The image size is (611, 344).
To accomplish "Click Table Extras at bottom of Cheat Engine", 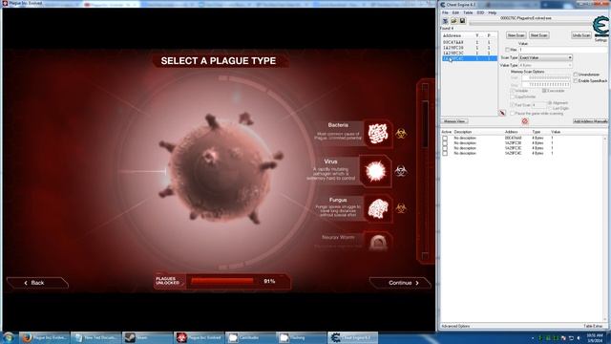I will [593, 326].
